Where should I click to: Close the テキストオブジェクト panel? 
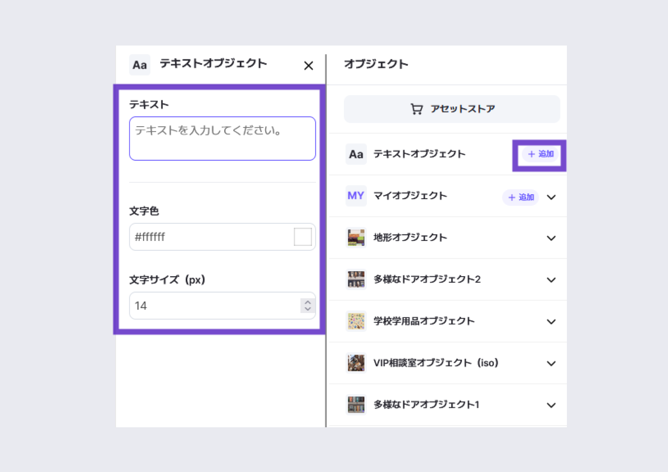click(x=308, y=66)
